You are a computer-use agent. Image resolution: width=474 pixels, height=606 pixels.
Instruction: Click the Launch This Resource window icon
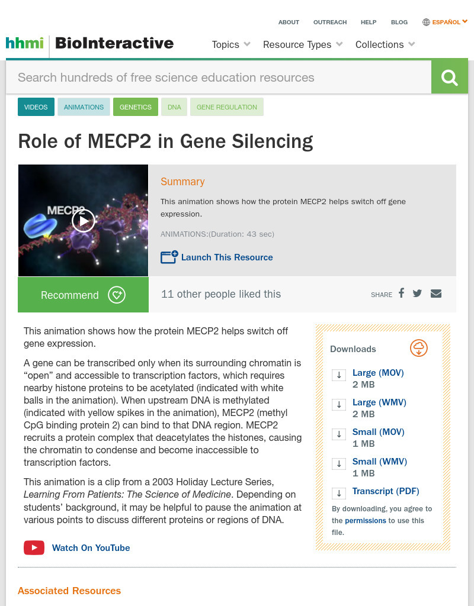point(169,257)
